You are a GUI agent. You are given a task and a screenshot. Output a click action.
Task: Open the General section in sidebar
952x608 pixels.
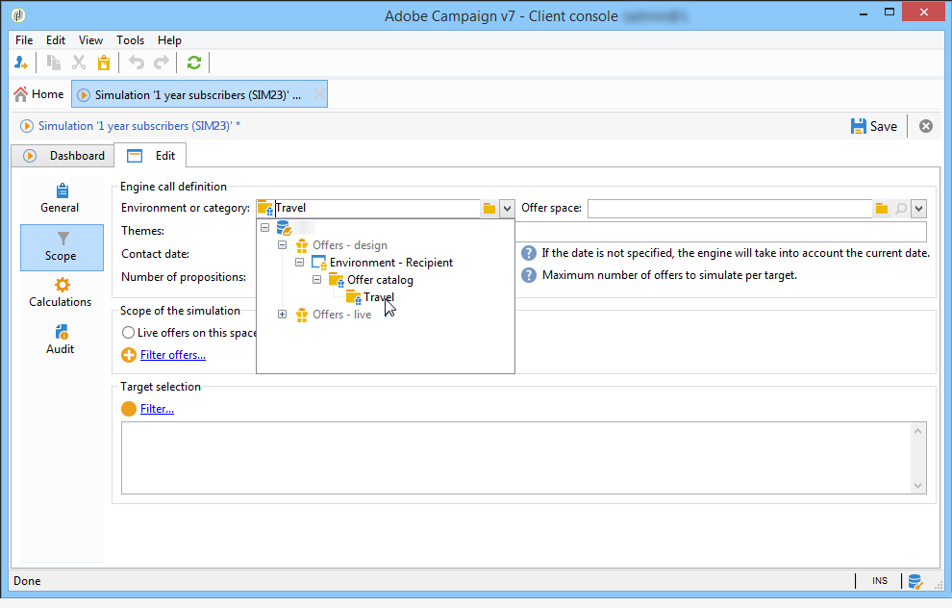(61, 198)
